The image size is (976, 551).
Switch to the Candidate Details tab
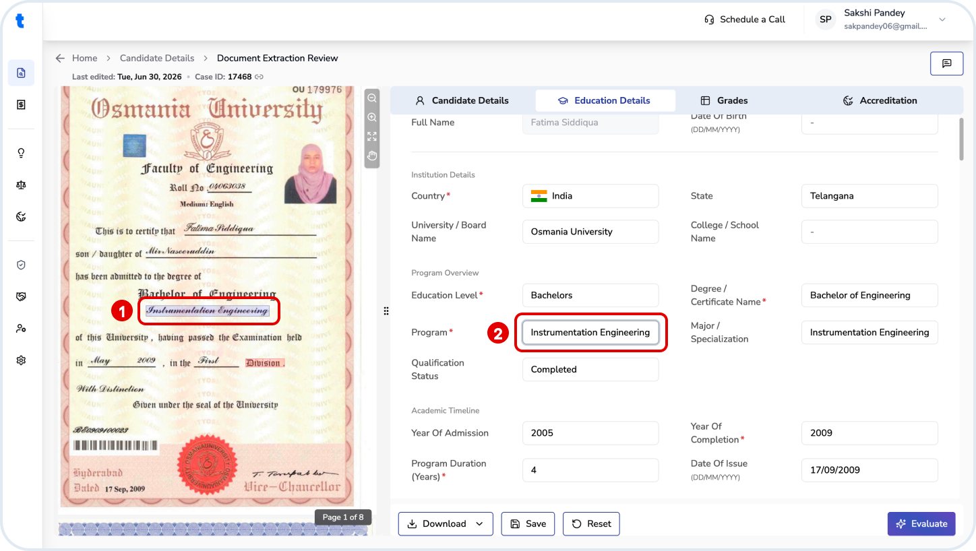[462, 100]
